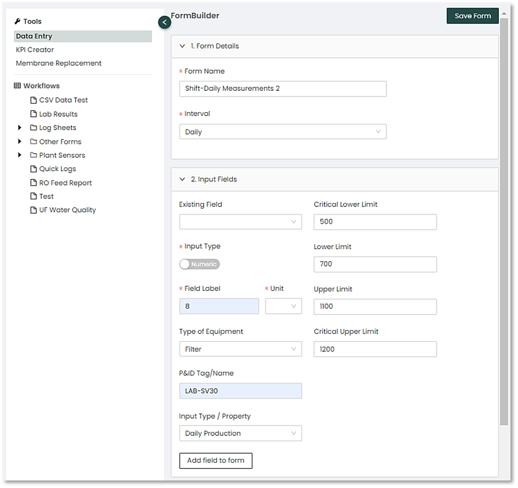Image resolution: width=518 pixels, height=488 pixels.
Task: Click the file icon beside CSV Data Test
Action: 33,100
